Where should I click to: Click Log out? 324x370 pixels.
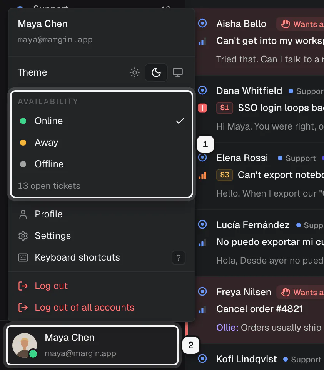[x=102, y=286]
